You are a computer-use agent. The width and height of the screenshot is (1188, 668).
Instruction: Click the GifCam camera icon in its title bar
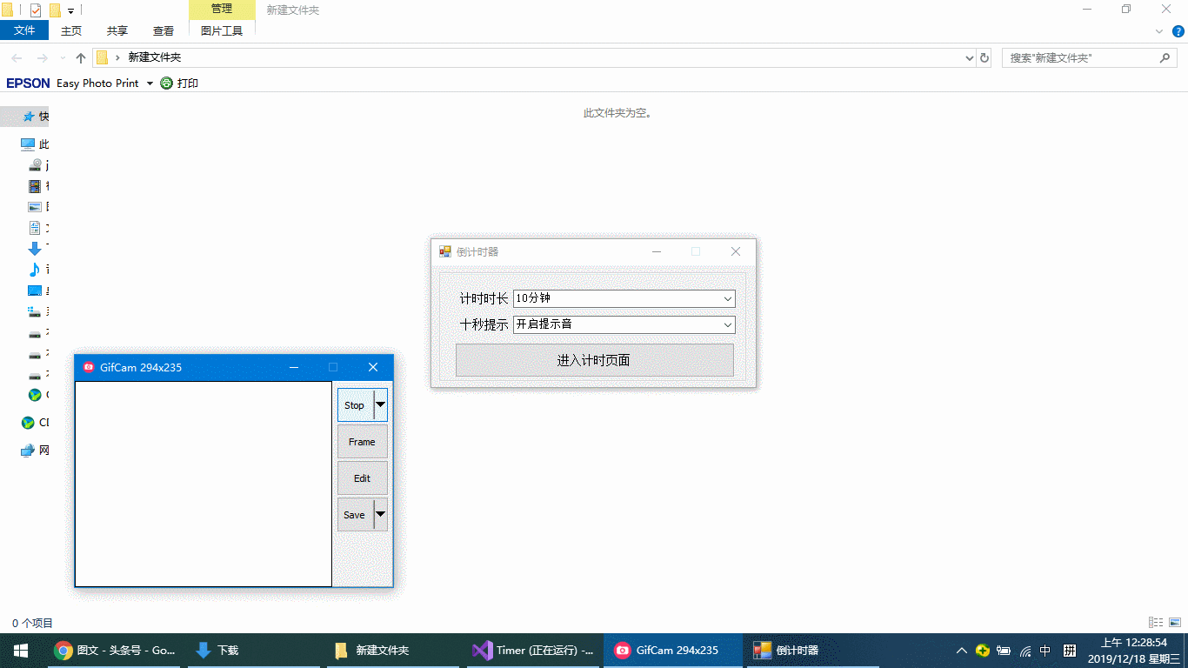(88, 367)
